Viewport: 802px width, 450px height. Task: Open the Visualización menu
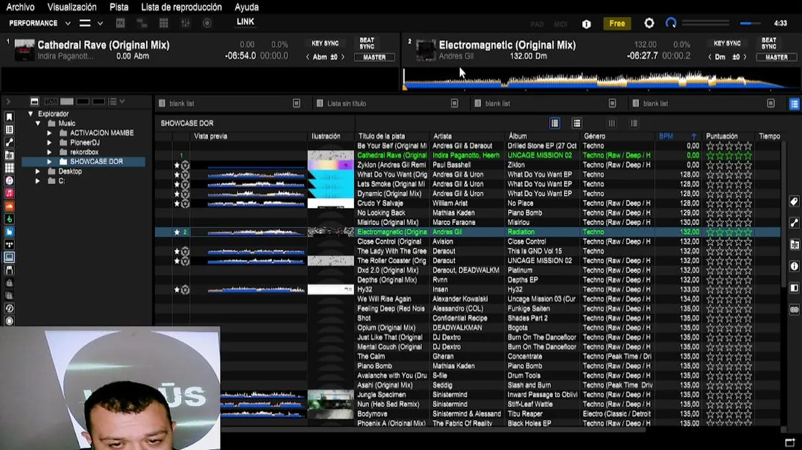pos(72,7)
